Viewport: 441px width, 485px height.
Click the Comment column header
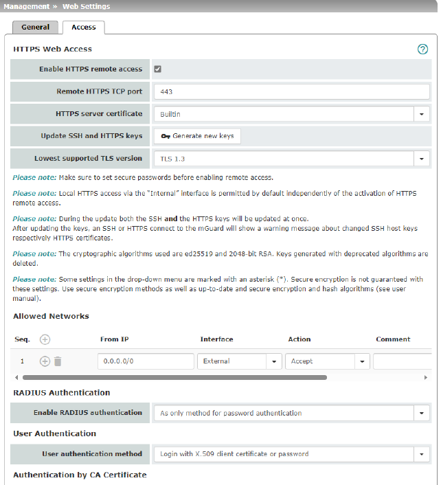(x=393, y=339)
